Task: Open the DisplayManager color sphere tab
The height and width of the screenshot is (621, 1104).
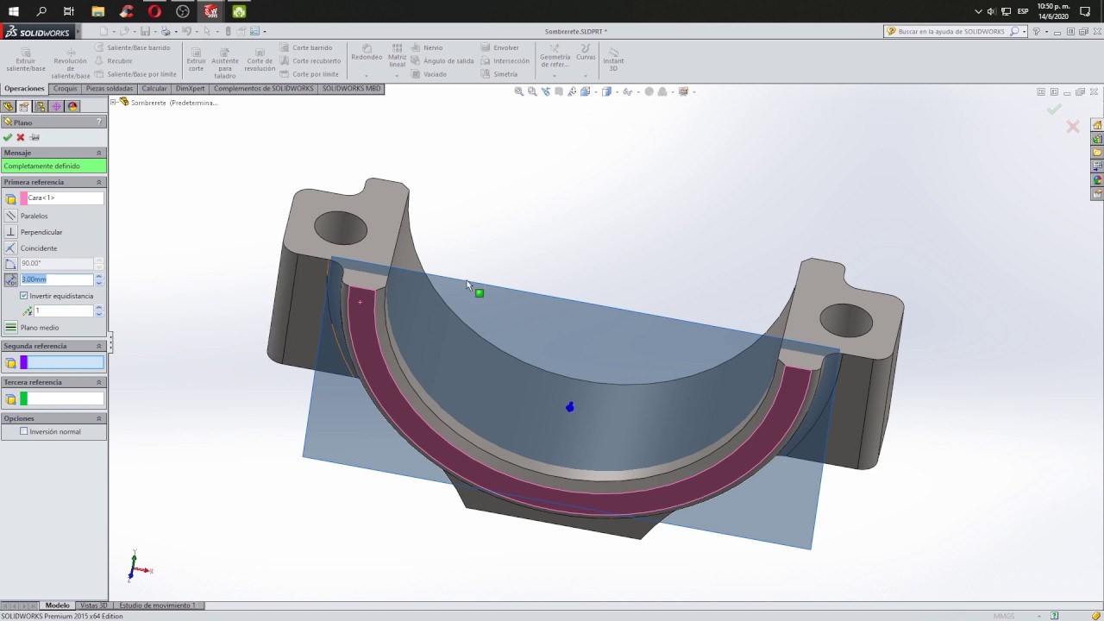Action: pos(72,107)
